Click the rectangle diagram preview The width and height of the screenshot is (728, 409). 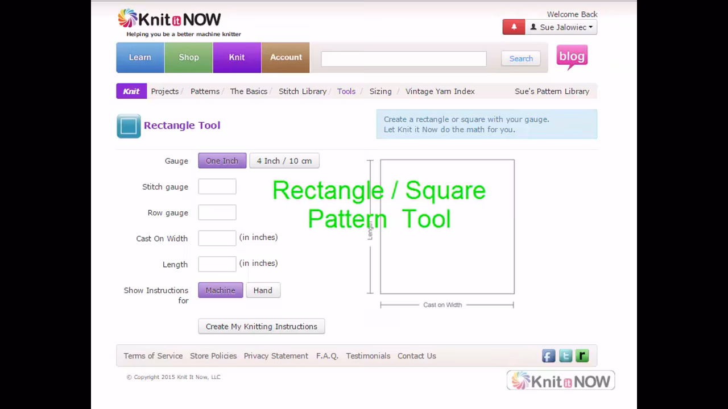tap(448, 227)
